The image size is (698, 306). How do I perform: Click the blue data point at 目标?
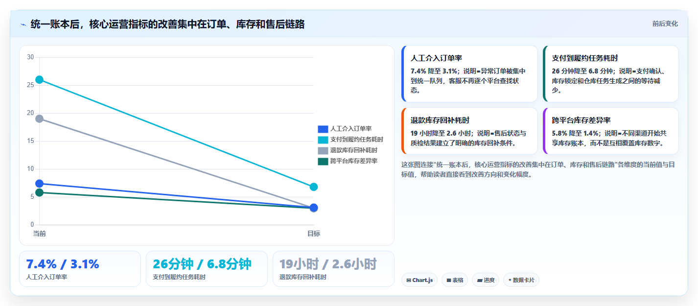314,208
